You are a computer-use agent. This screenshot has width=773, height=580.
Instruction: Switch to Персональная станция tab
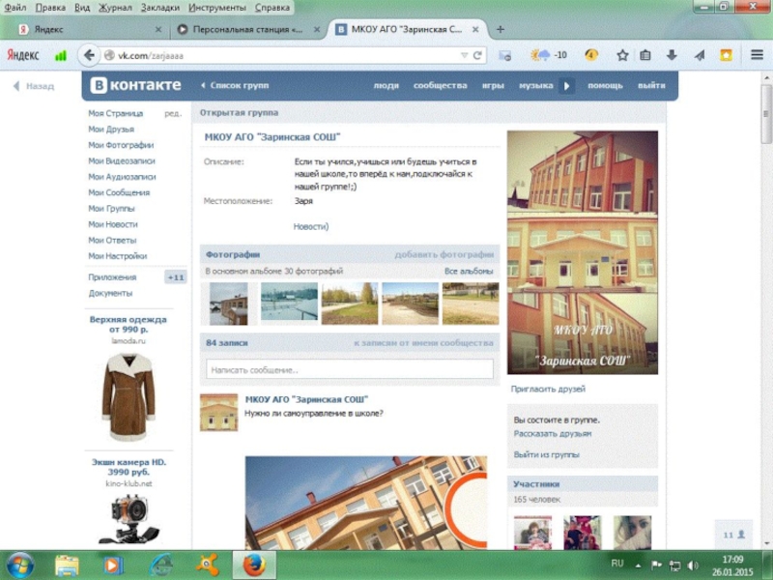[246, 30]
